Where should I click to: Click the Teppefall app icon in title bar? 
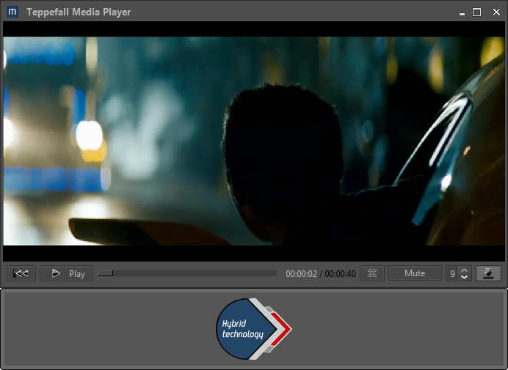(x=12, y=12)
